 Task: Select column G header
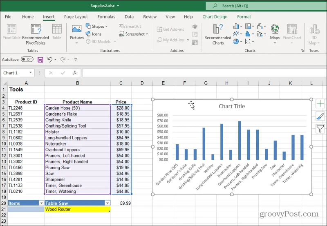tap(206, 83)
